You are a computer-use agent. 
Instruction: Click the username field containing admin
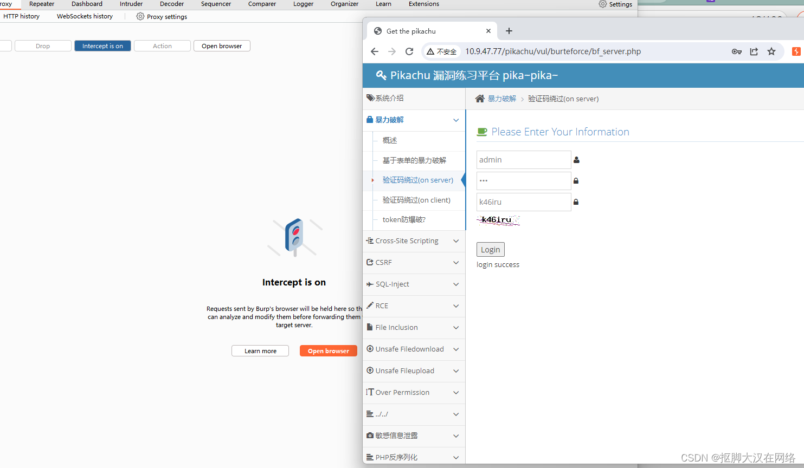(524, 160)
